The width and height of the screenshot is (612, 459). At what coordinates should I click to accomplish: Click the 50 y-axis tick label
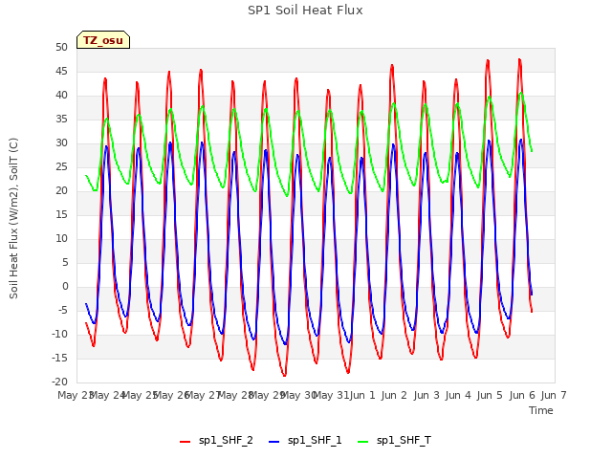tap(61, 48)
